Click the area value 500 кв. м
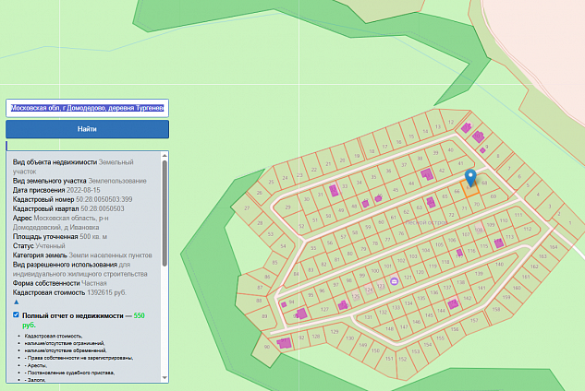The width and height of the screenshot is (585, 391). click(x=93, y=236)
